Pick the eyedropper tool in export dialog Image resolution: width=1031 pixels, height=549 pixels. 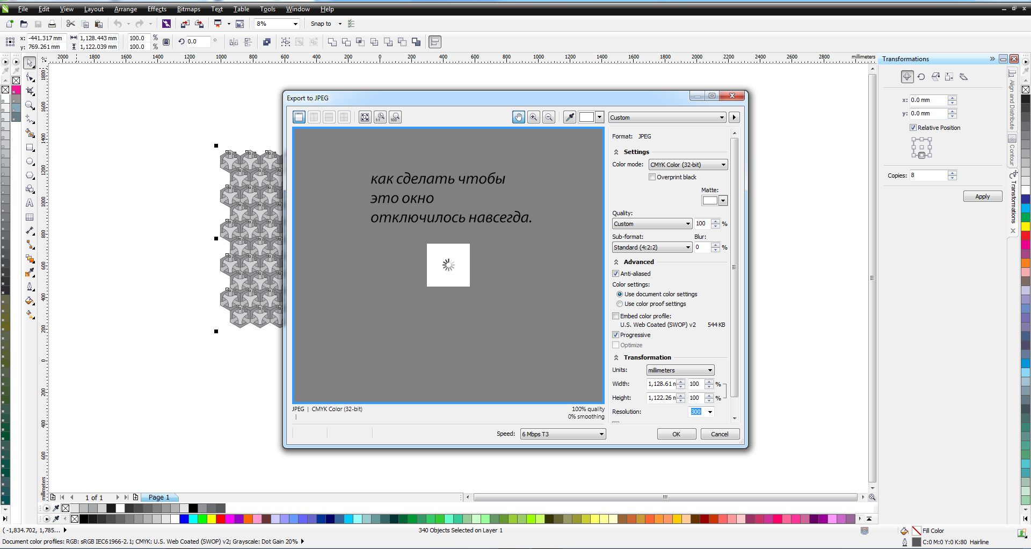(570, 118)
